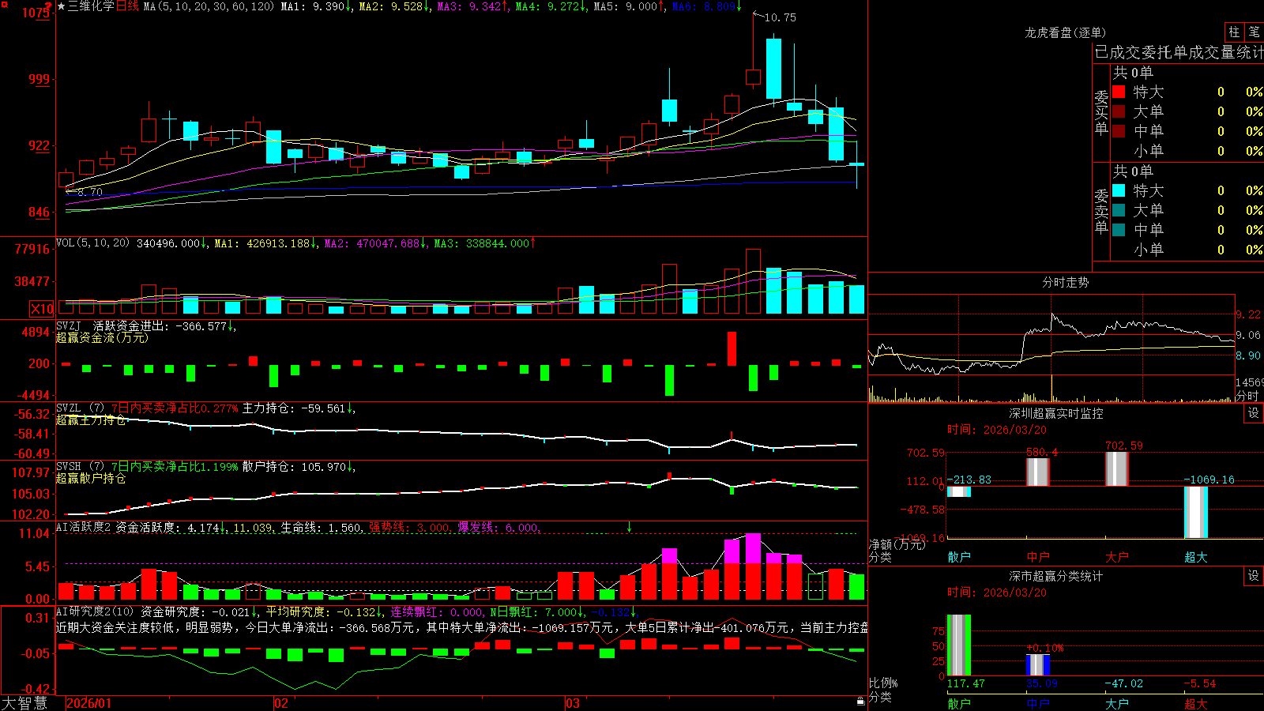1264x711 pixels.
Task: Click the lock icon at the timeline end
Action: point(861,702)
